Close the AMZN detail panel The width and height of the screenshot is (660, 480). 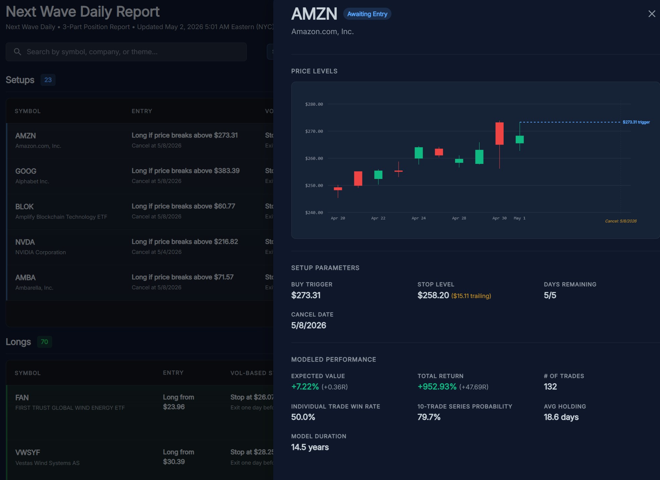pyautogui.click(x=651, y=14)
